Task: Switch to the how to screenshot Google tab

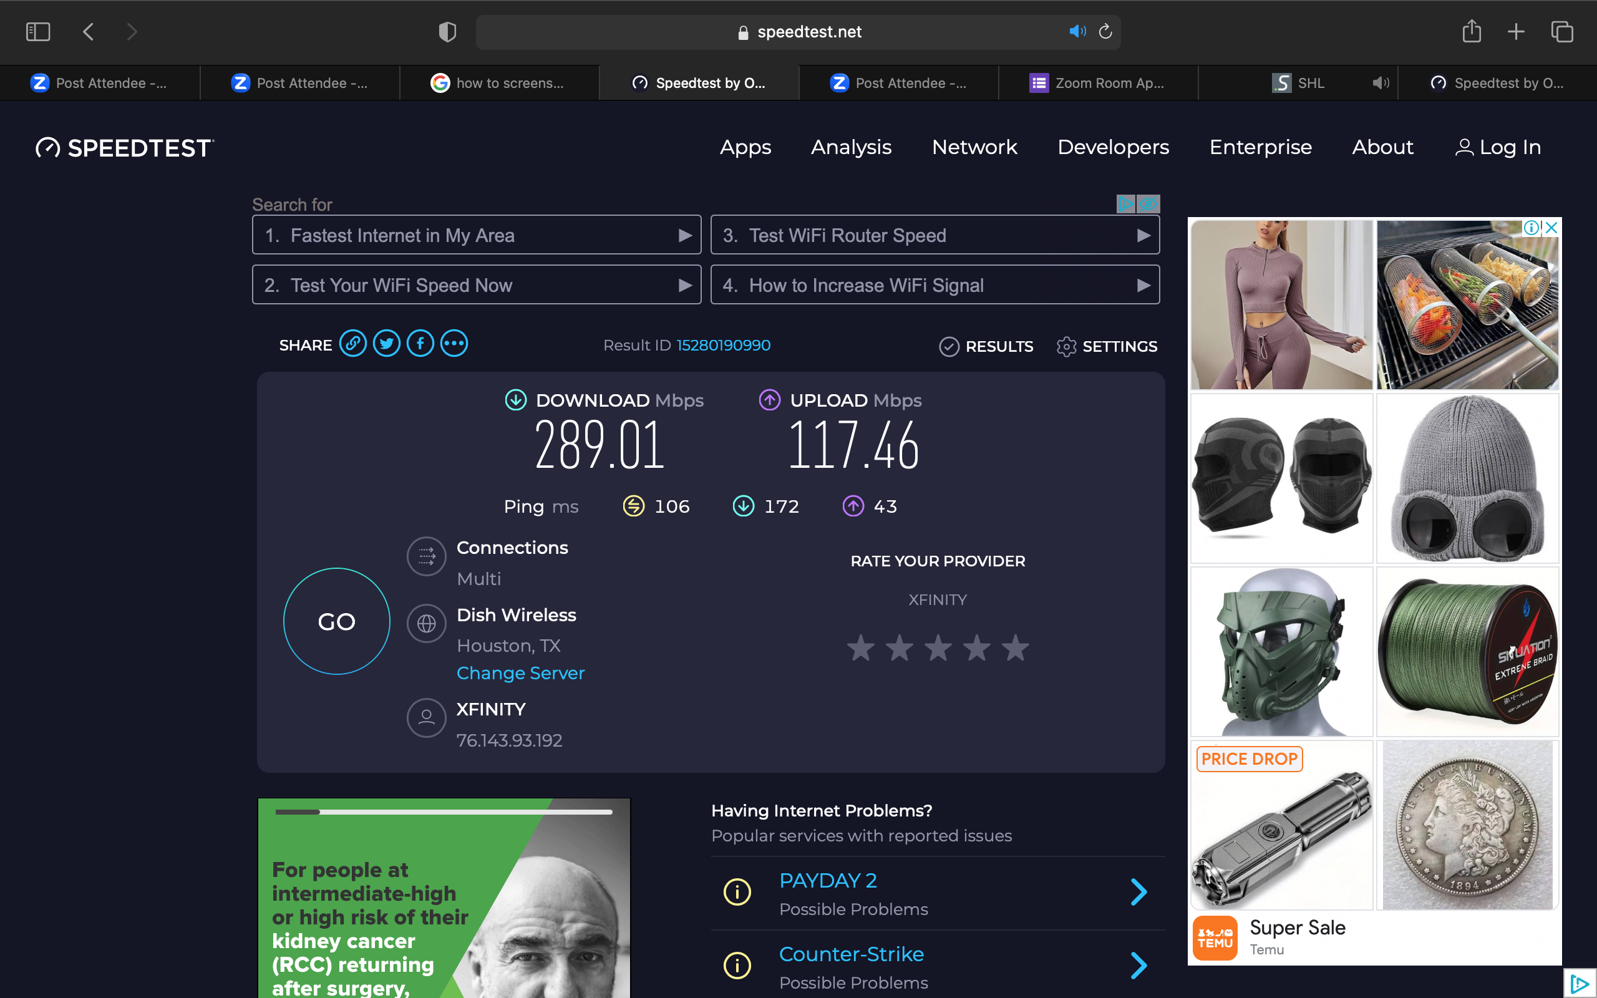Action: pyautogui.click(x=500, y=82)
